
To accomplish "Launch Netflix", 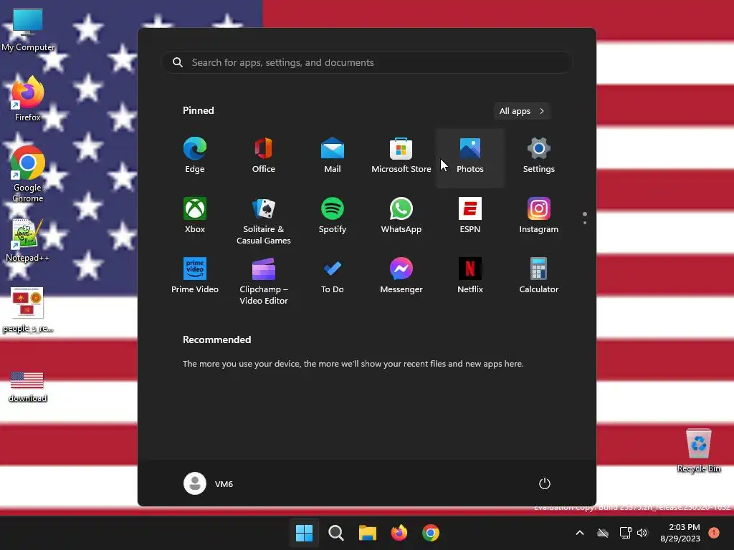I will pyautogui.click(x=470, y=276).
